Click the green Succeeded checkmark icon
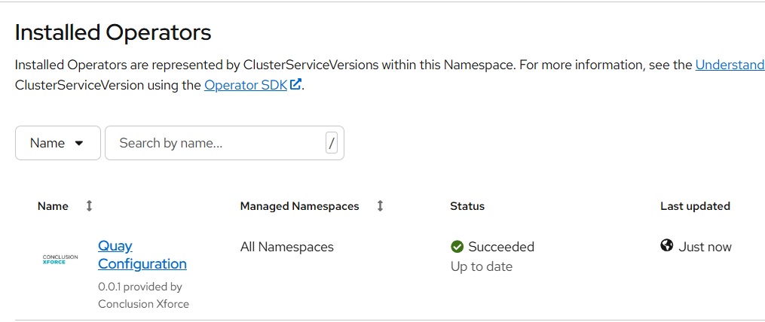This screenshot has width=765, height=322. 457,247
